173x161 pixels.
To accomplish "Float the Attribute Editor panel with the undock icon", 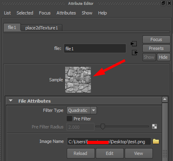I will (x=163, y=3).
